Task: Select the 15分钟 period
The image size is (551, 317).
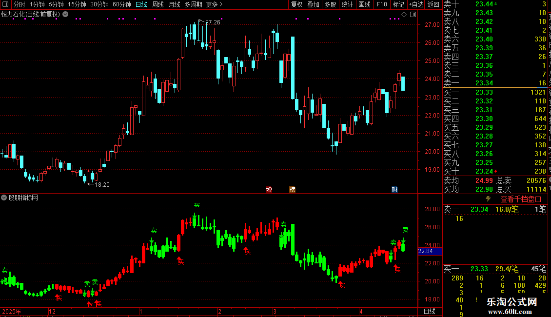Action: (x=77, y=4)
